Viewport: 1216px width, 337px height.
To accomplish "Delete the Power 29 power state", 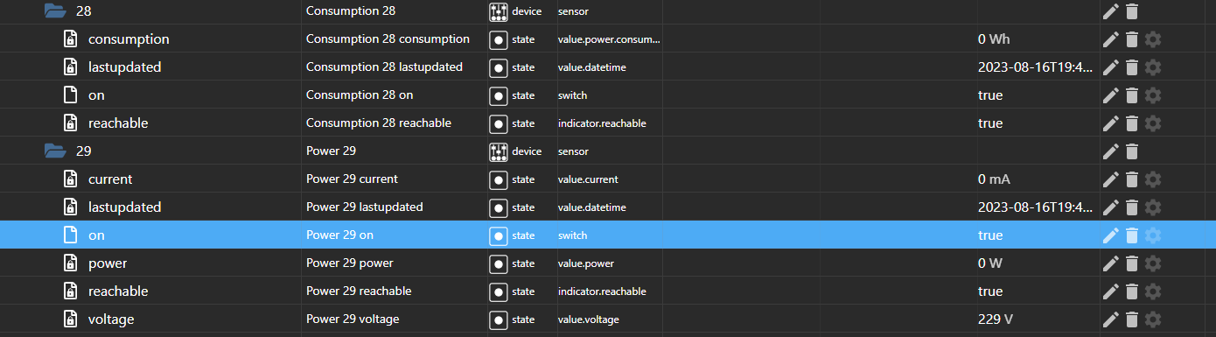I will tap(1132, 263).
